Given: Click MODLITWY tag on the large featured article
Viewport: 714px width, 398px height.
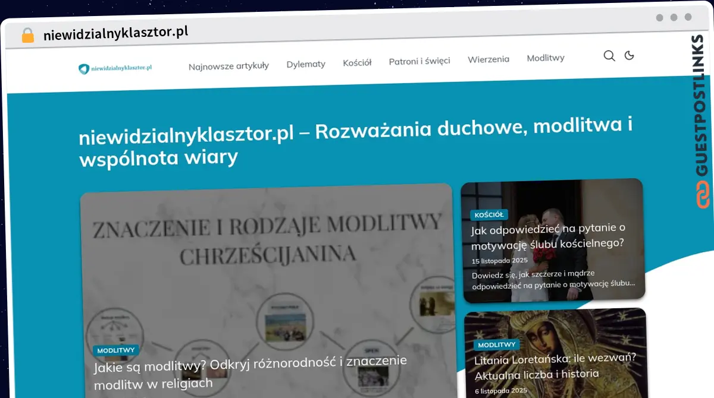Looking at the screenshot, I should point(116,350).
